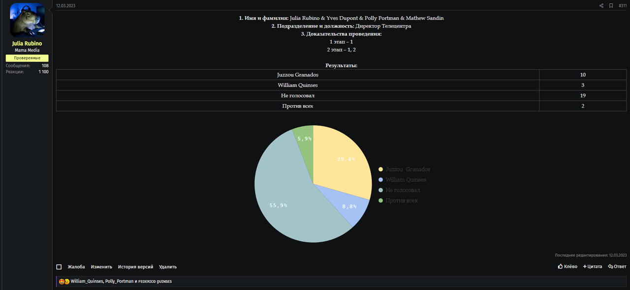Report the post via Жалоба
Screen dimensions: 630x290
76,267
